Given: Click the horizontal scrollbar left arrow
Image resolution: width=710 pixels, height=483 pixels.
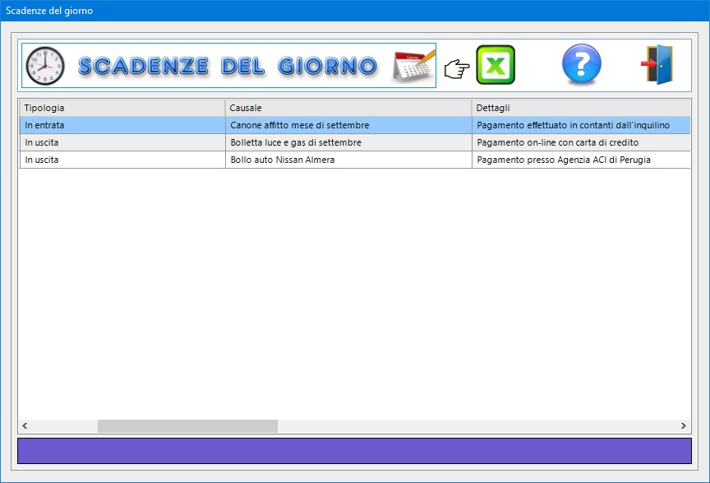Looking at the screenshot, I should tap(25, 426).
